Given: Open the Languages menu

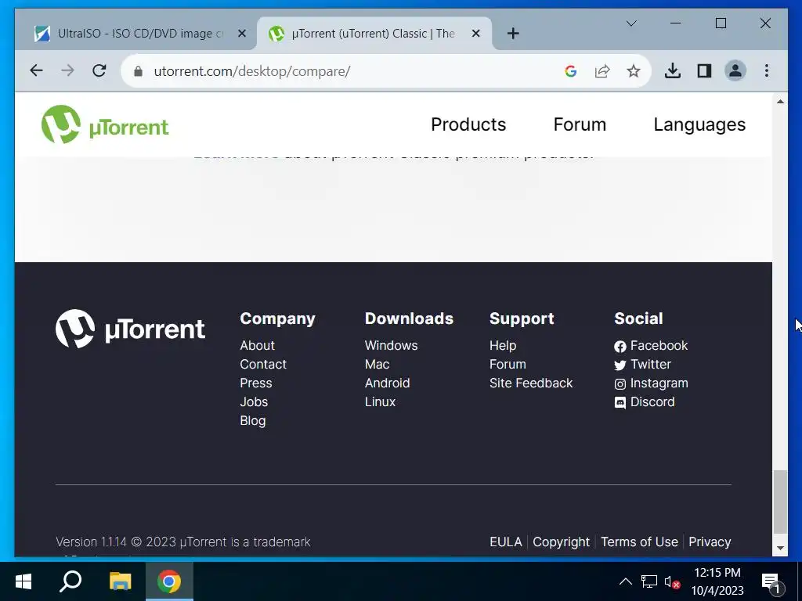Looking at the screenshot, I should 699,124.
